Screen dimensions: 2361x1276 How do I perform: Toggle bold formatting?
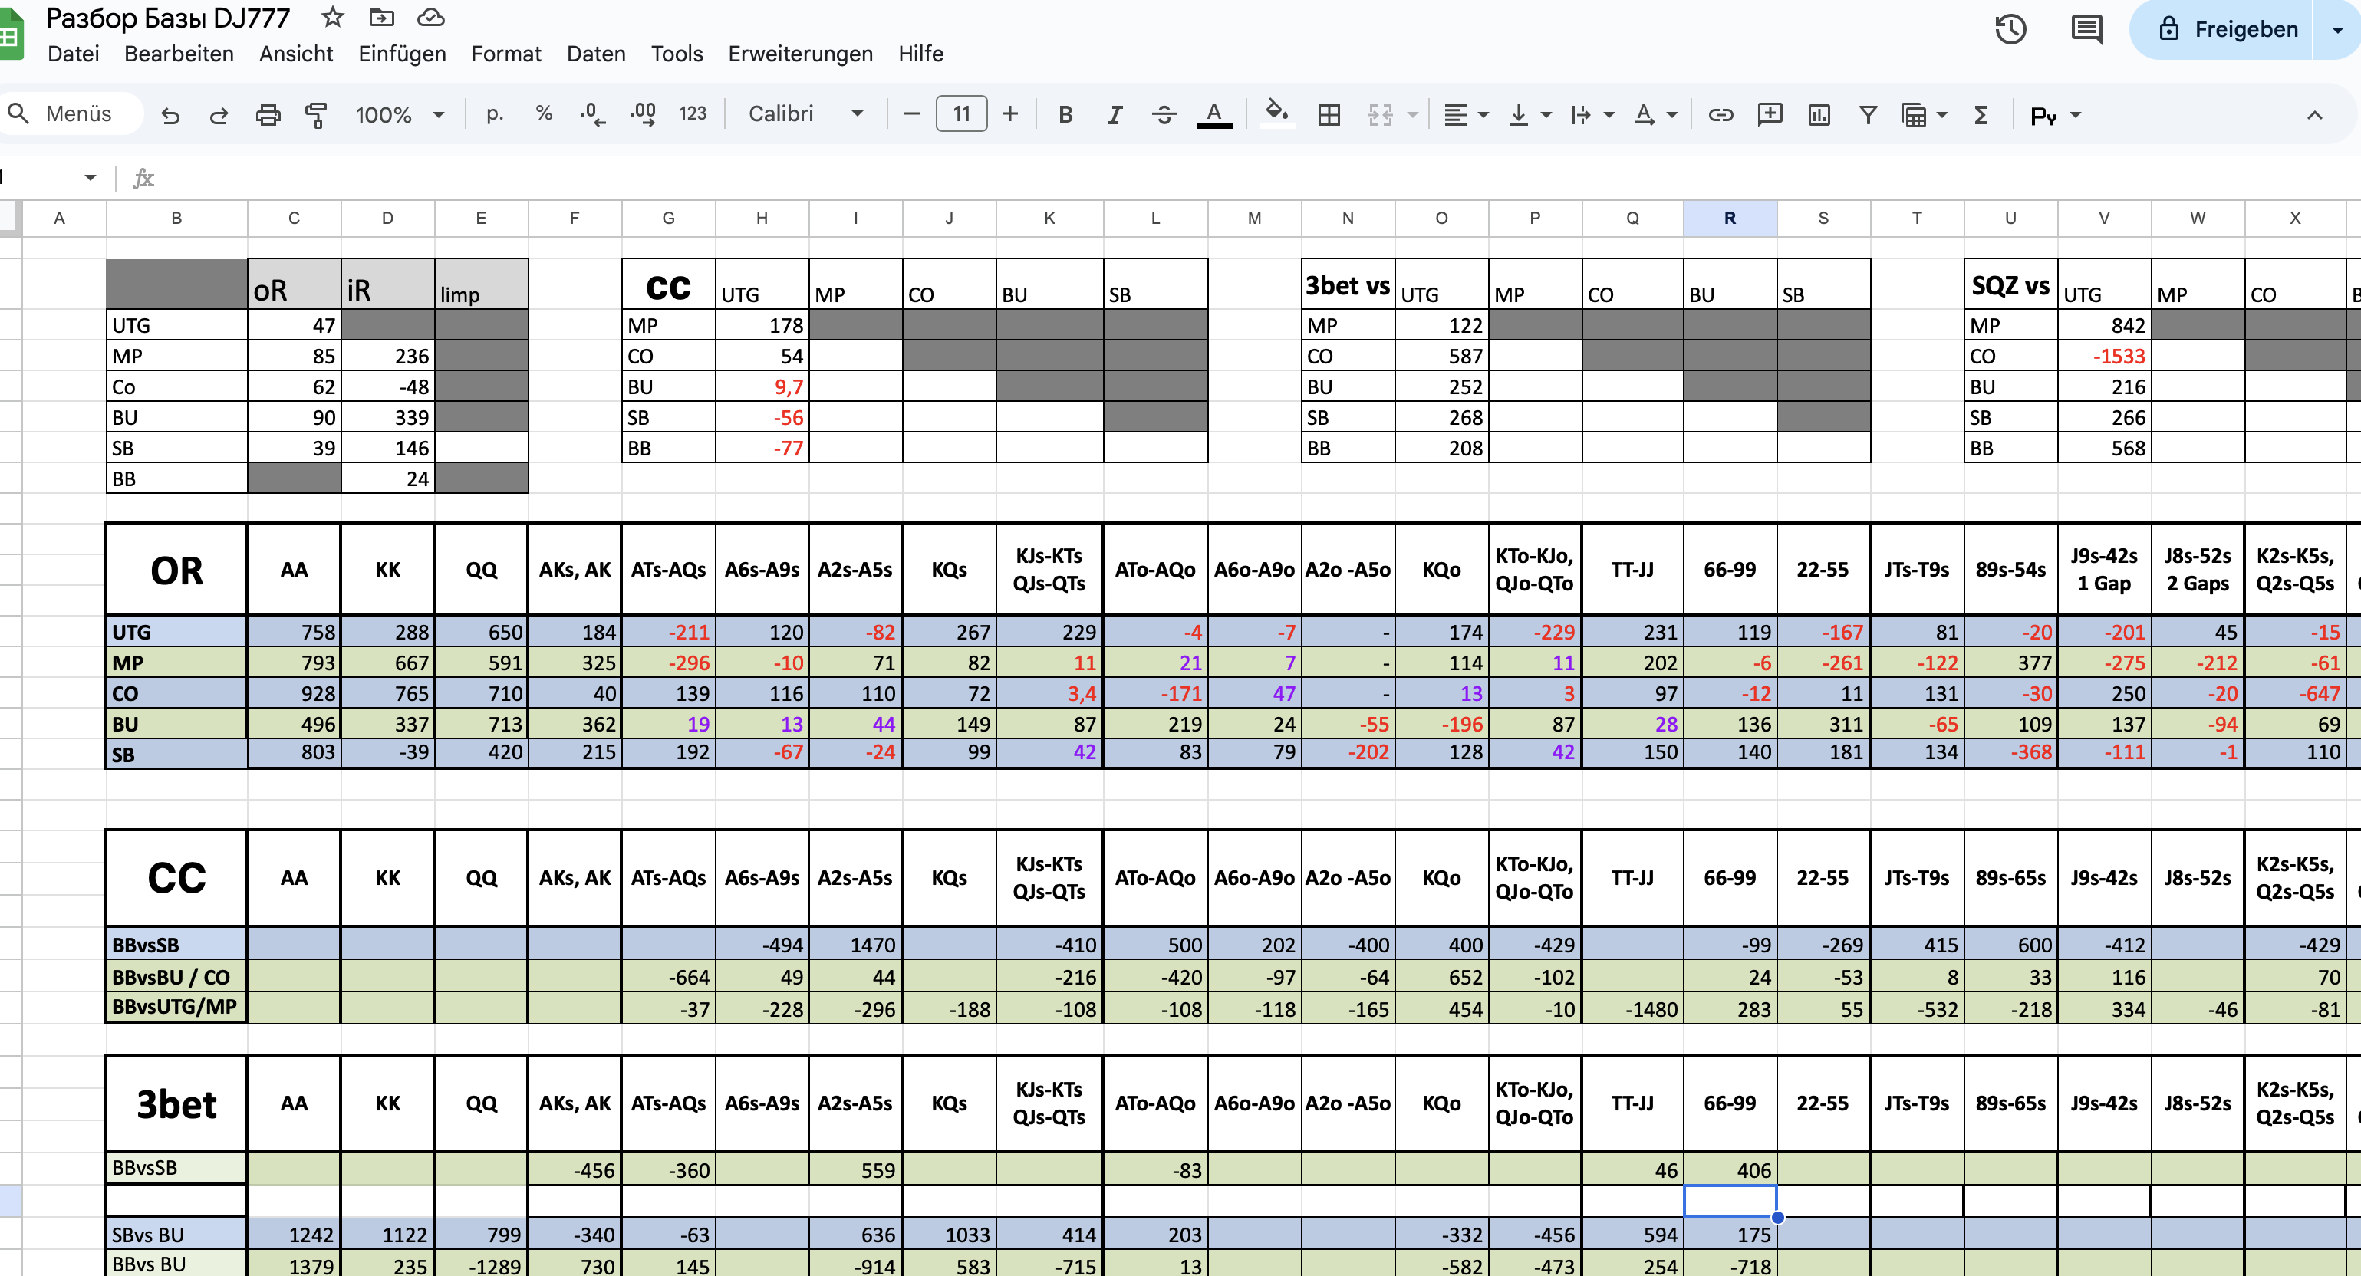click(x=1065, y=114)
